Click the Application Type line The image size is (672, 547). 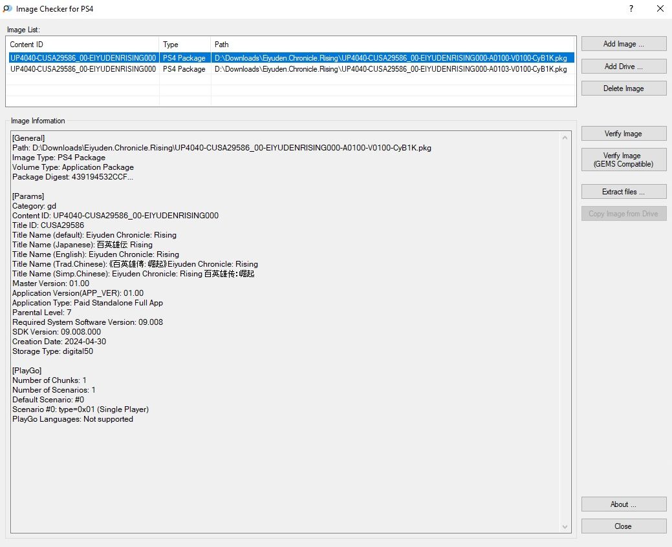pyautogui.click(x=87, y=303)
